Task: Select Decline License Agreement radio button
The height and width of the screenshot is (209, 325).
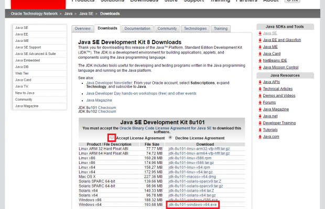Action: coord(170,137)
